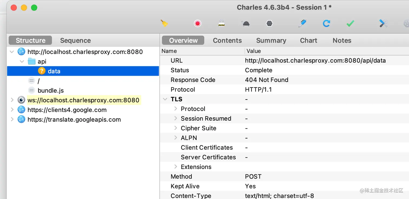Select the text/html; charset=utf-8 value
This screenshot has height=199, width=409.
pos(279,196)
